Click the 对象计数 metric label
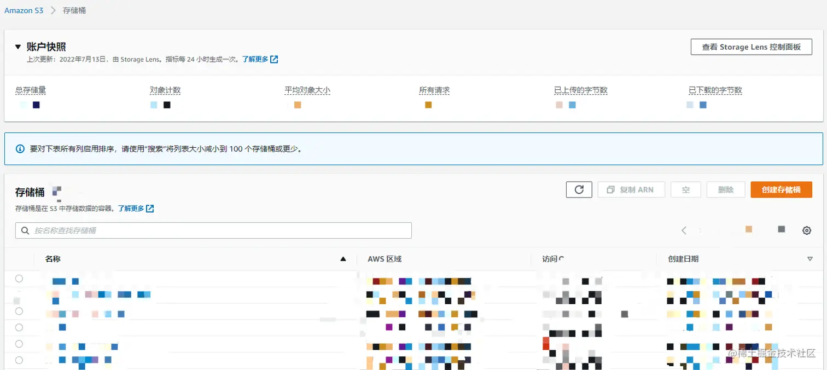827x370 pixels. (x=165, y=90)
